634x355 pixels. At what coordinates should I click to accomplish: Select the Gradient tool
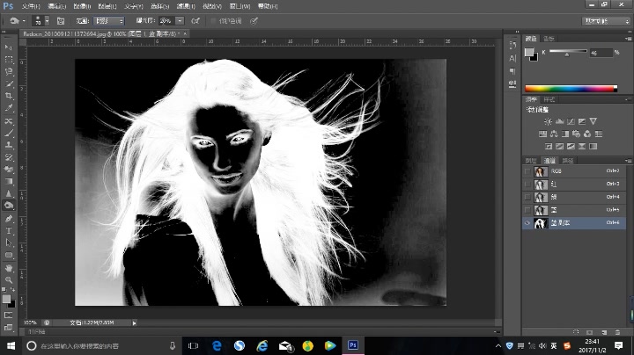(x=9, y=182)
